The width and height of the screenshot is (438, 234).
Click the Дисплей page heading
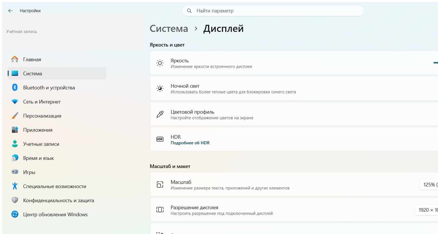coord(224,28)
